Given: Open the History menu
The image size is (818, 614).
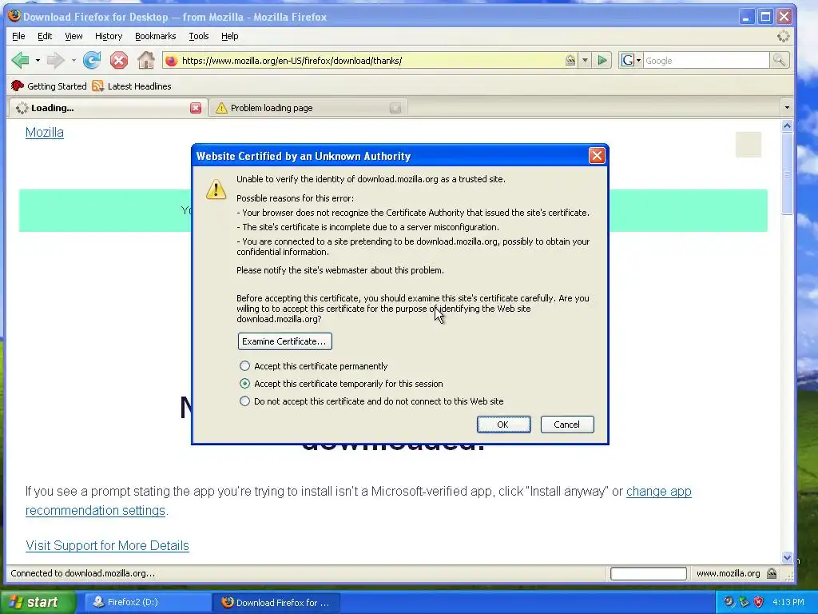Looking at the screenshot, I should 109,36.
